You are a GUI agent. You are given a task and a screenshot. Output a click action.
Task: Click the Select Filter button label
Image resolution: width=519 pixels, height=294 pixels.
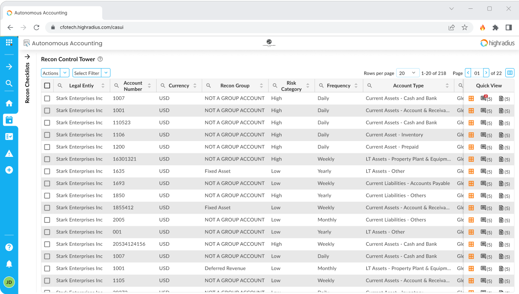(x=87, y=73)
